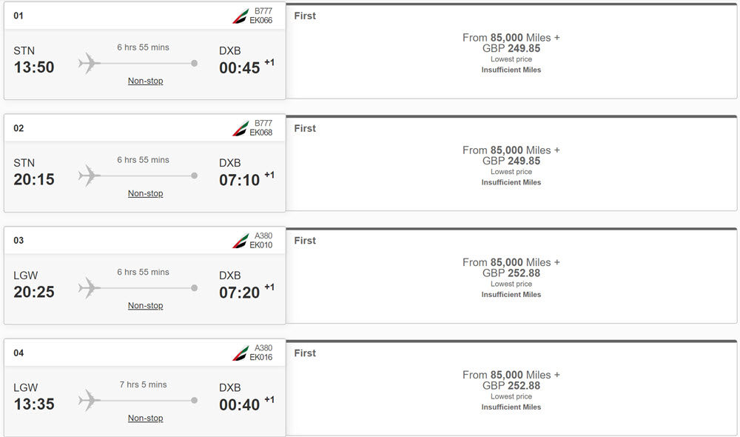Click the airplane icon for the 13:50 STN departure
The image size is (740, 437).
90,63
